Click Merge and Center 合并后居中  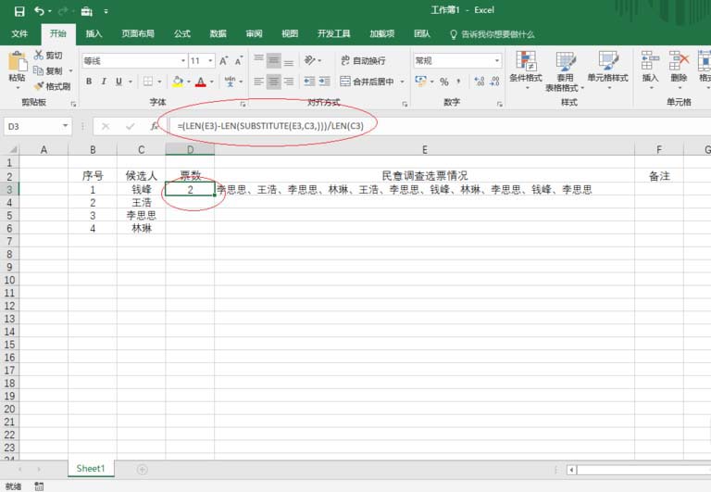point(368,82)
